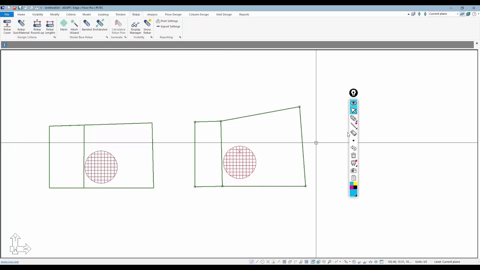Open the Rebar Cover tool
480x270 pixels.
7,27
